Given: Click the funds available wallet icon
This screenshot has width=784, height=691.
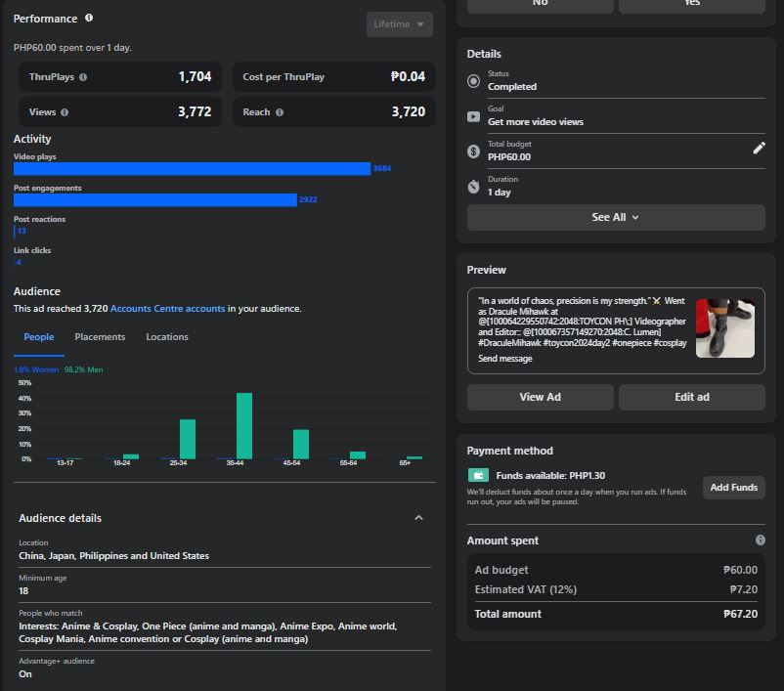Looking at the screenshot, I should tap(477, 476).
